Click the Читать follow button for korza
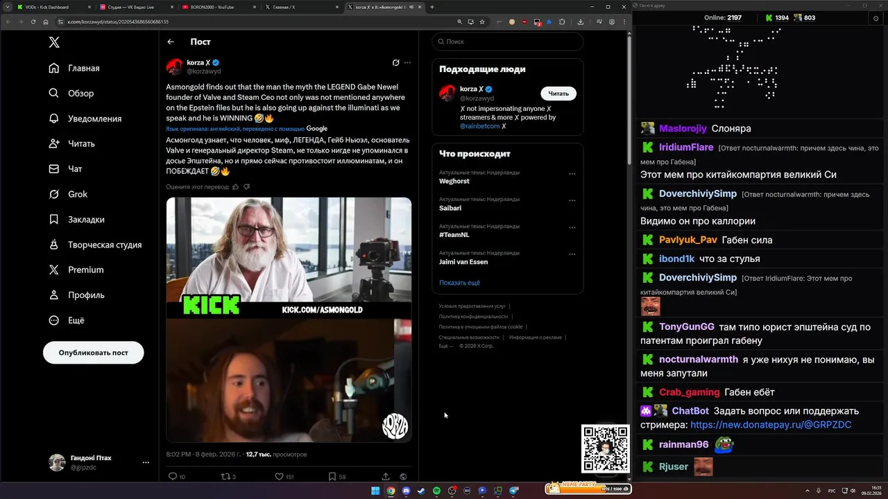Screen dimensions: 888x499 (558, 94)
